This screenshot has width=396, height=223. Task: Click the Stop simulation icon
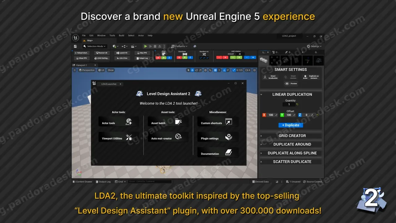click(155, 46)
